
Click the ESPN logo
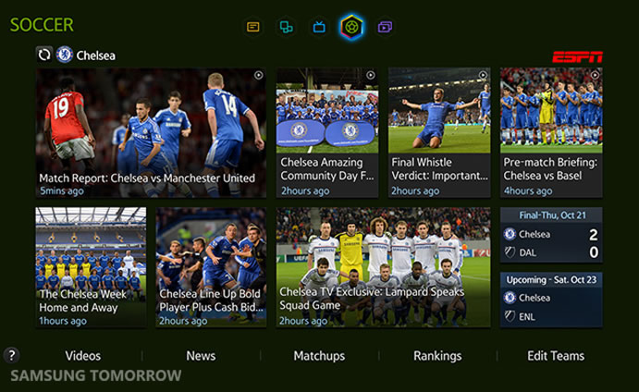tap(577, 56)
